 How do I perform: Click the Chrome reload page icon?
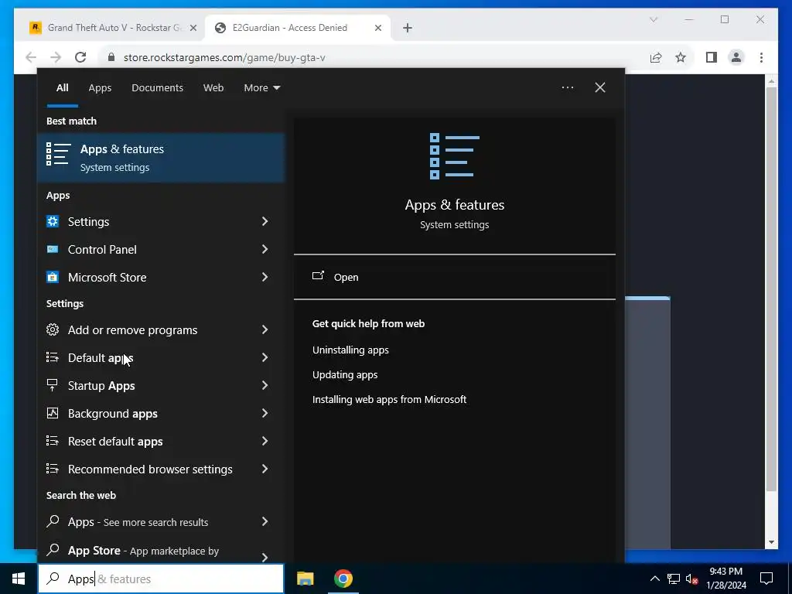point(80,57)
